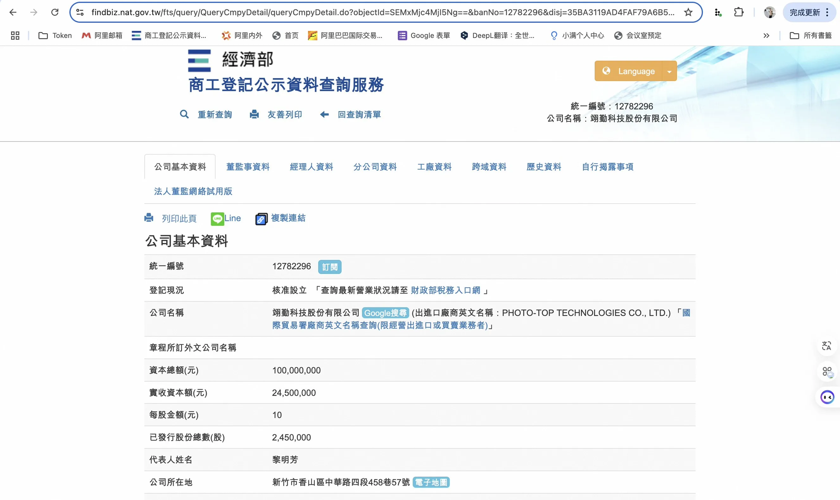The image size is (840, 500).
Task: Open the browser extensions puzzle icon
Action: pos(739,12)
